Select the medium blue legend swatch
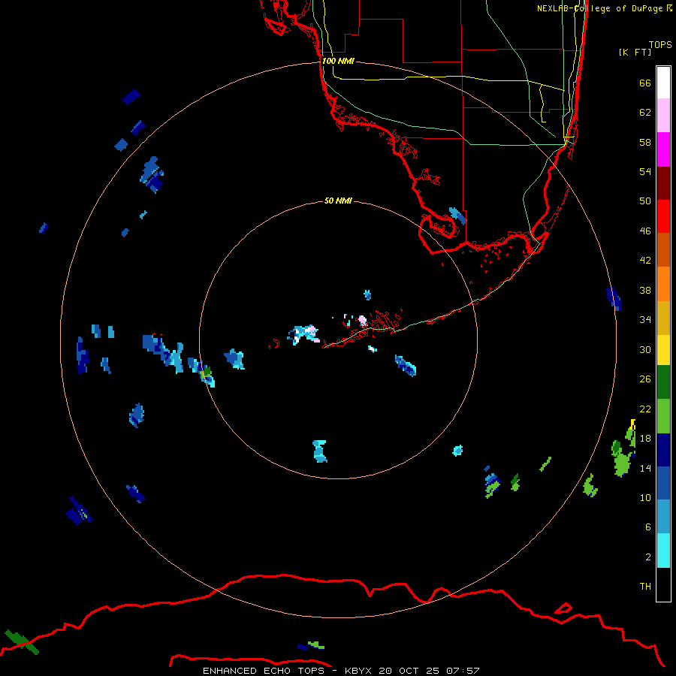Image resolution: width=676 pixels, height=676 pixels. point(663,483)
